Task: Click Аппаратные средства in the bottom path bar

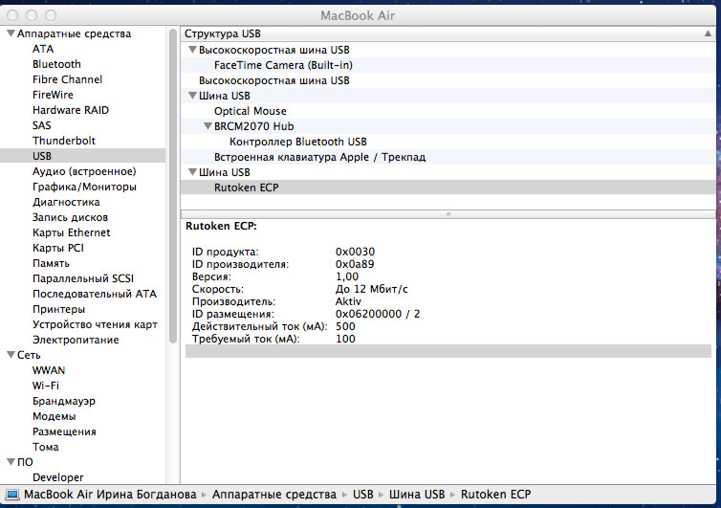Action: pyautogui.click(x=273, y=495)
